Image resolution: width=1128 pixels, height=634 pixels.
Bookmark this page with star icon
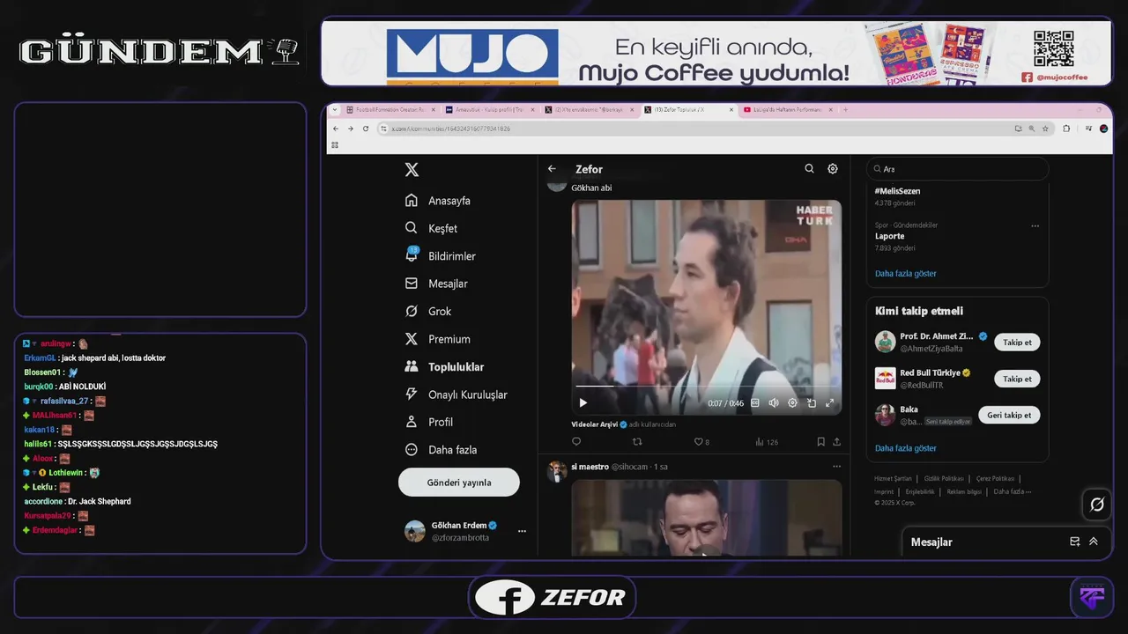tap(1045, 129)
